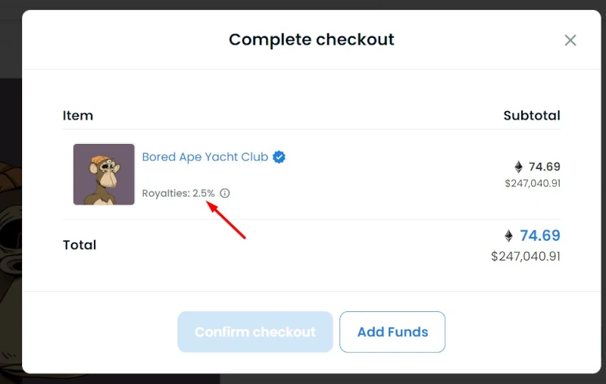Viewport: 606px width, 384px height.
Task: Click the subtotal $247,040.91 USD value
Action: (533, 183)
